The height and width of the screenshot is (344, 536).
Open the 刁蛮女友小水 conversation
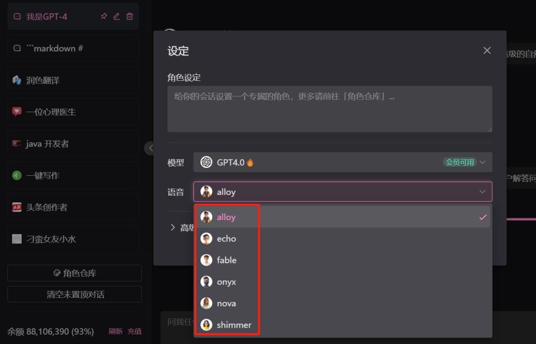[73, 239]
